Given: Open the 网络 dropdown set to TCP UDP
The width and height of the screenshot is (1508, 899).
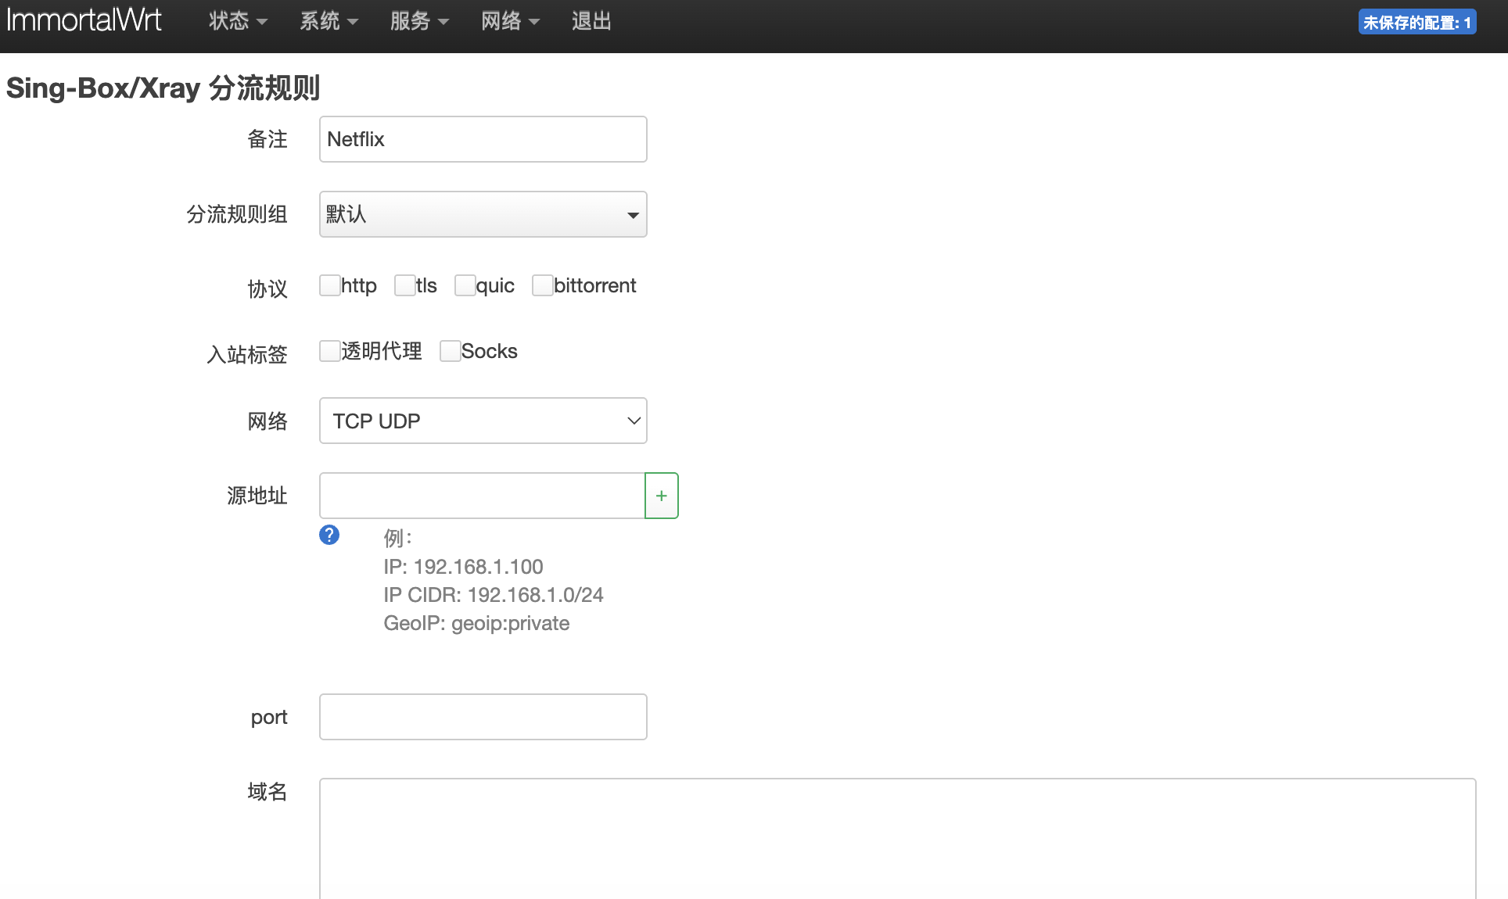Looking at the screenshot, I should coord(483,421).
